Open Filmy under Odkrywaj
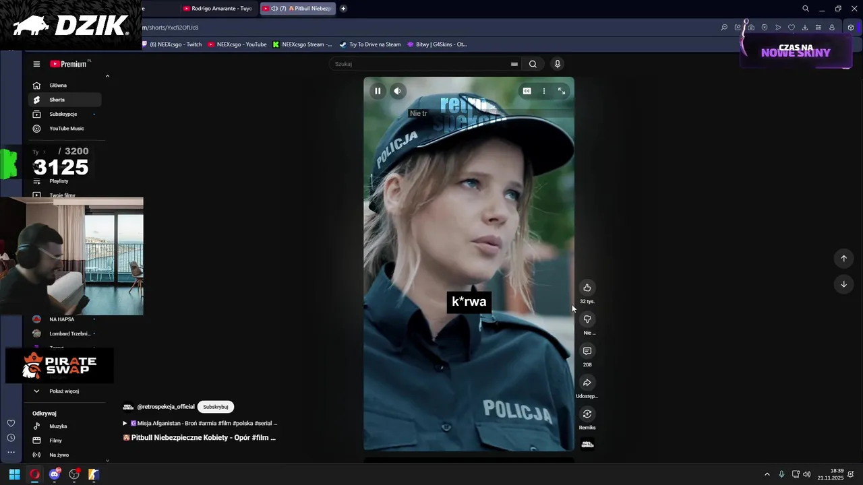The height and width of the screenshot is (485, 863). point(65,441)
